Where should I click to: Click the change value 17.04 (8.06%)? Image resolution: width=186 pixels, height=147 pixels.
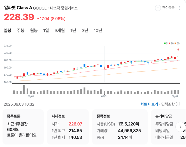(x=52, y=18)
